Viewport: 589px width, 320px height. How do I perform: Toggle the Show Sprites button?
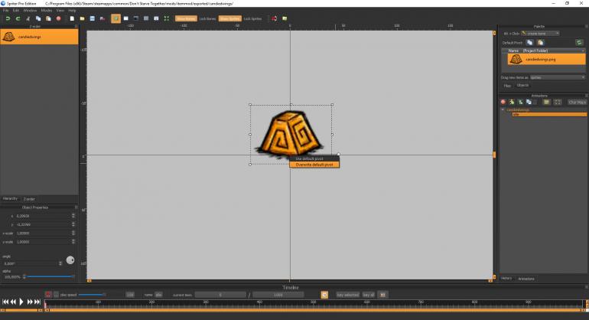[229, 18]
